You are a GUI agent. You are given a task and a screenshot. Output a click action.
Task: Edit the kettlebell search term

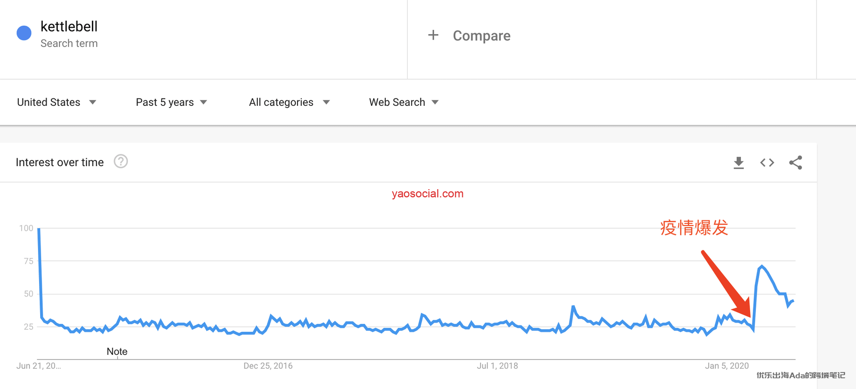69,27
